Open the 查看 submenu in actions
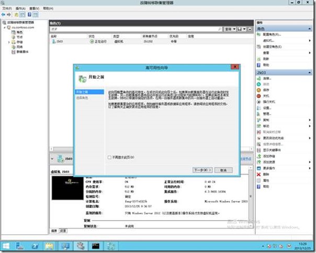This screenshot has height=253, width=316. click(284, 53)
